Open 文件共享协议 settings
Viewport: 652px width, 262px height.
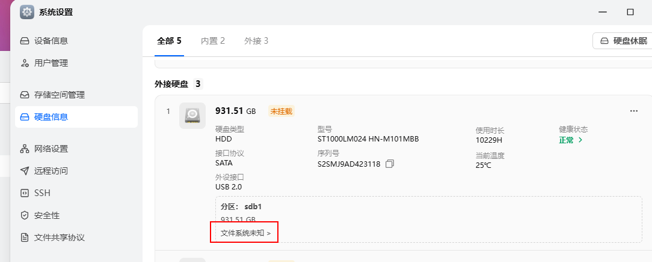59,237
